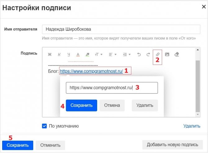Open the text highlight color picker

[87, 55]
